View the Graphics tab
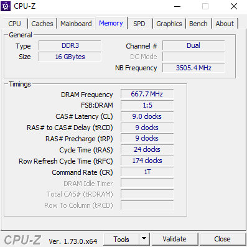 pos(169,24)
